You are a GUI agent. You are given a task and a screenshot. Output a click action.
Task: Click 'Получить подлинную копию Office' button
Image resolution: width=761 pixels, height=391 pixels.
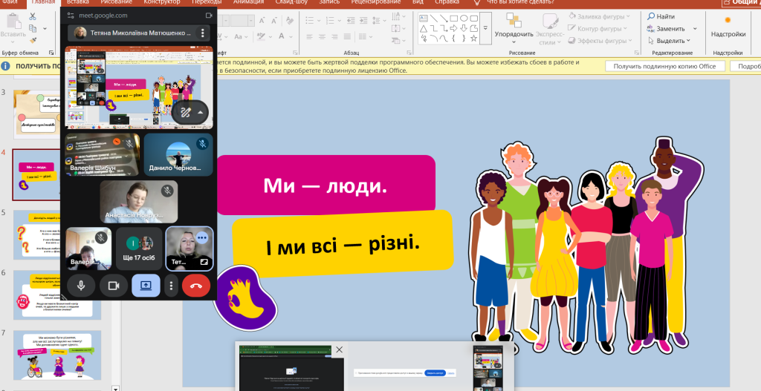pyautogui.click(x=664, y=66)
